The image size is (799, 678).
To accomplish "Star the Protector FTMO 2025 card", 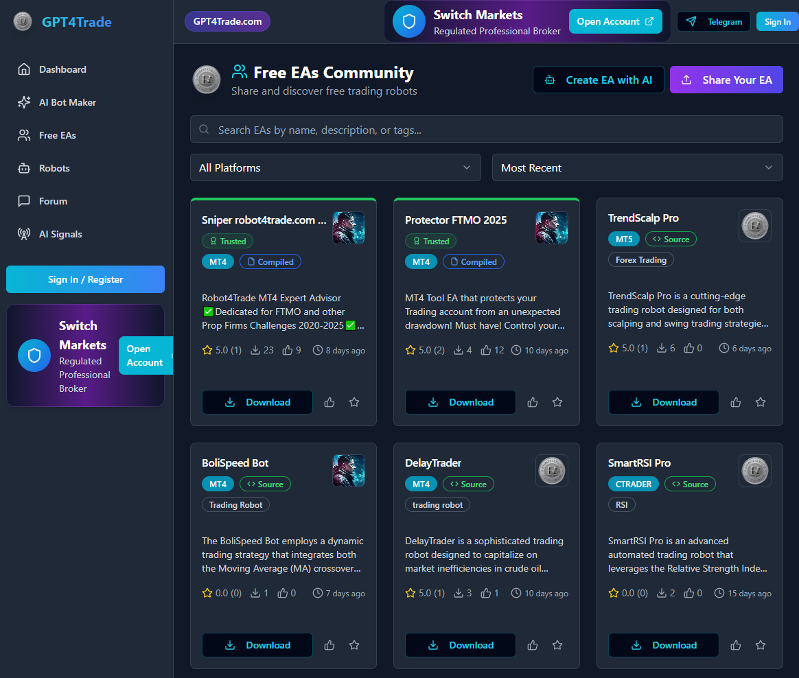I will pos(557,402).
